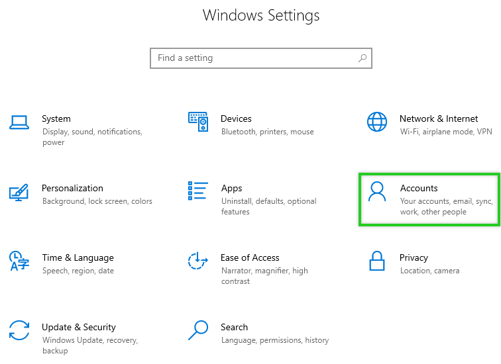
Task: Select the Personalization heading text
Action: (72, 189)
